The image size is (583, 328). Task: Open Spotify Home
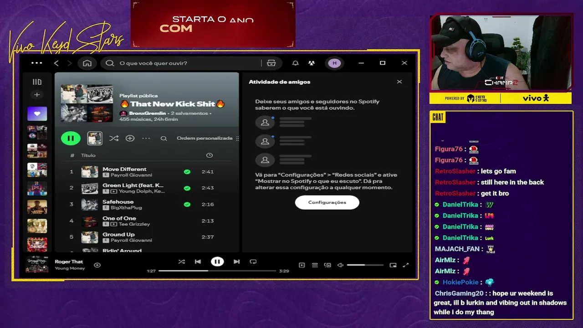[x=87, y=63]
